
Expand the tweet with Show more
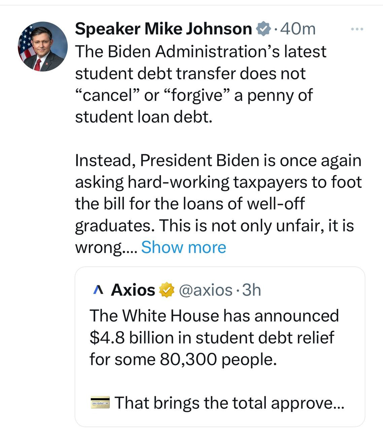click(x=183, y=247)
